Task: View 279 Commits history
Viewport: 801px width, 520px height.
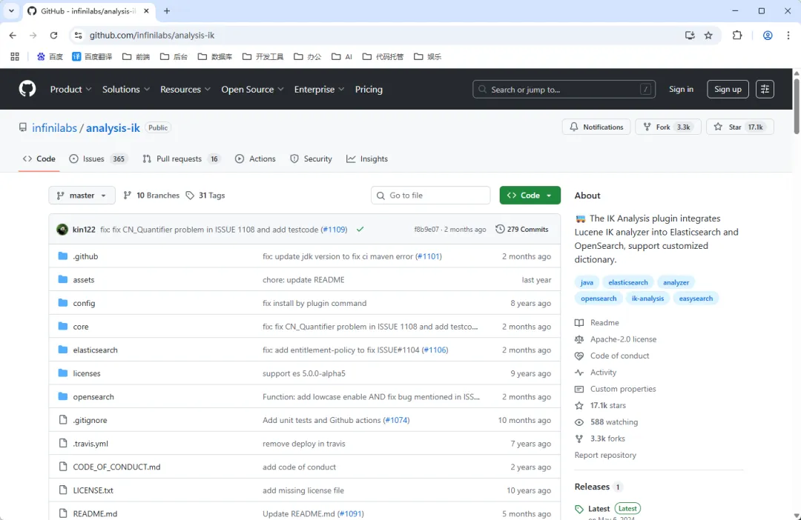Action: 522,229
